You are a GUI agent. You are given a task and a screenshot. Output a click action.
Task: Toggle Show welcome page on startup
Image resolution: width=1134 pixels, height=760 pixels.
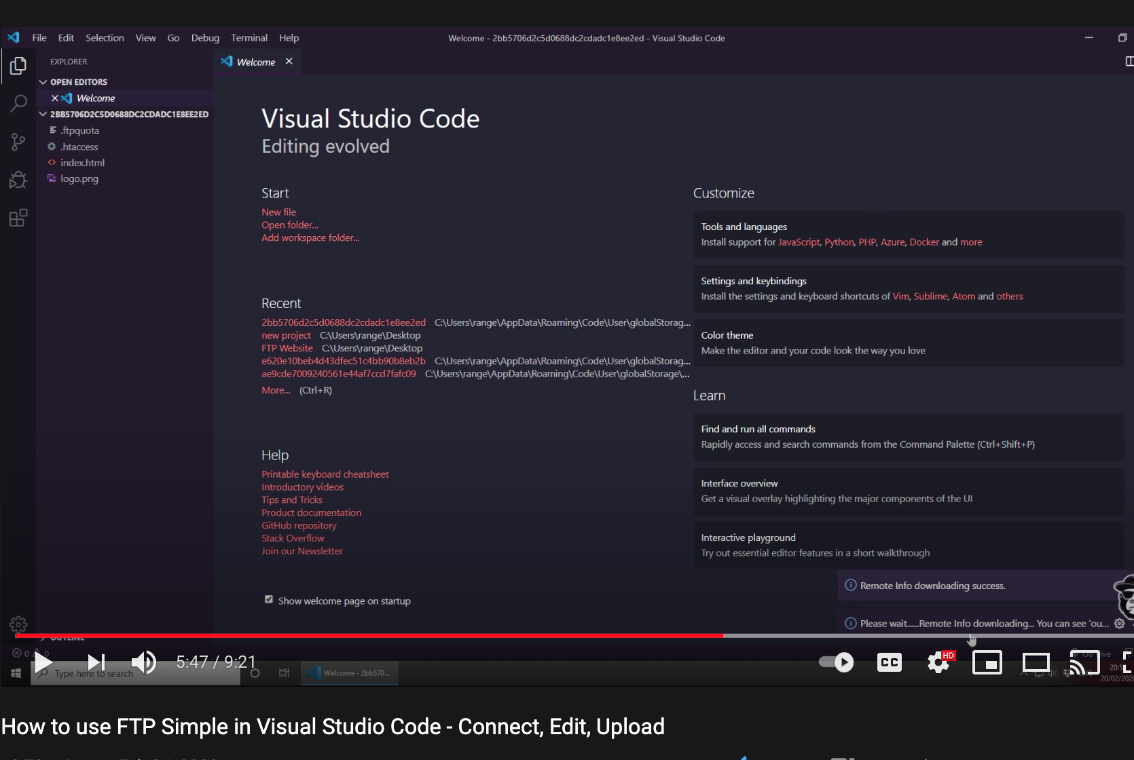pos(269,599)
